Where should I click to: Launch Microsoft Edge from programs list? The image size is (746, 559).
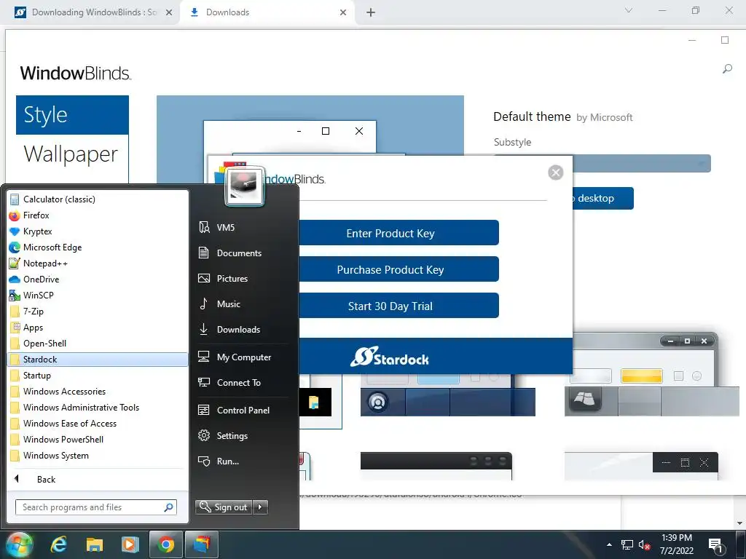98,247
